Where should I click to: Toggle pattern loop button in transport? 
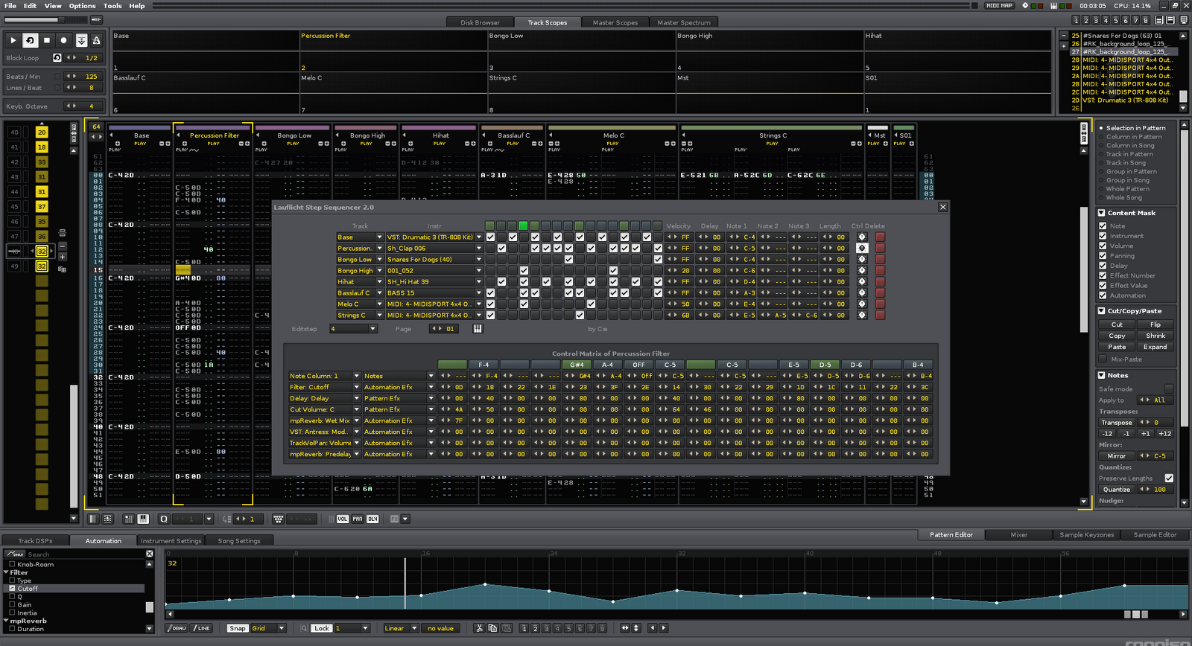[30, 40]
